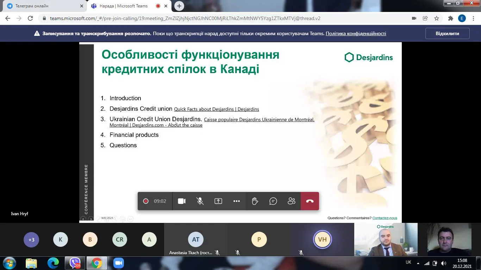Select the rightmost webcam video tile

pos(449,239)
